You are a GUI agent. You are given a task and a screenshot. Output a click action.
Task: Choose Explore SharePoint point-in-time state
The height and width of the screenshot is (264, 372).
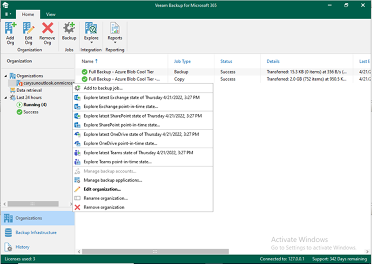[120, 125]
